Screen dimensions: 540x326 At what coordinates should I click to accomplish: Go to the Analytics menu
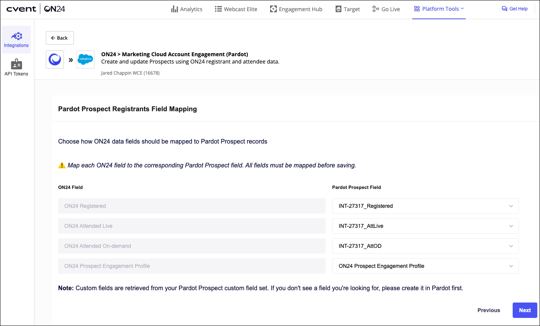[x=187, y=9]
